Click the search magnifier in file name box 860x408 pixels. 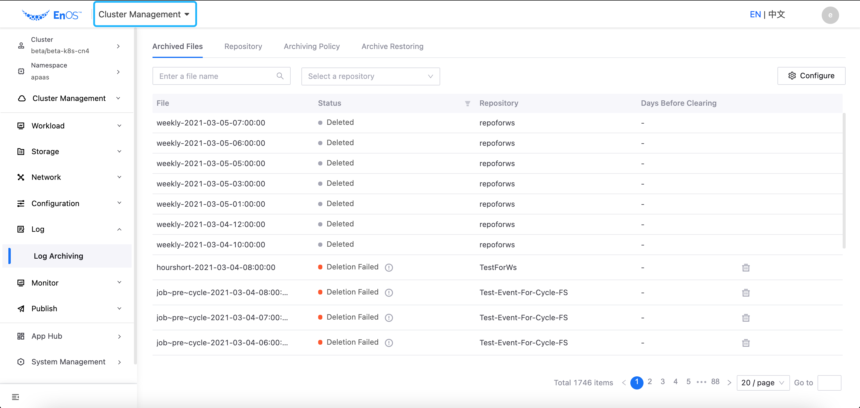pos(280,76)
